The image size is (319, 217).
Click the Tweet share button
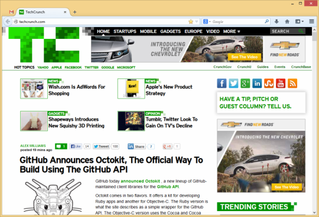click(x=102, y=146)
